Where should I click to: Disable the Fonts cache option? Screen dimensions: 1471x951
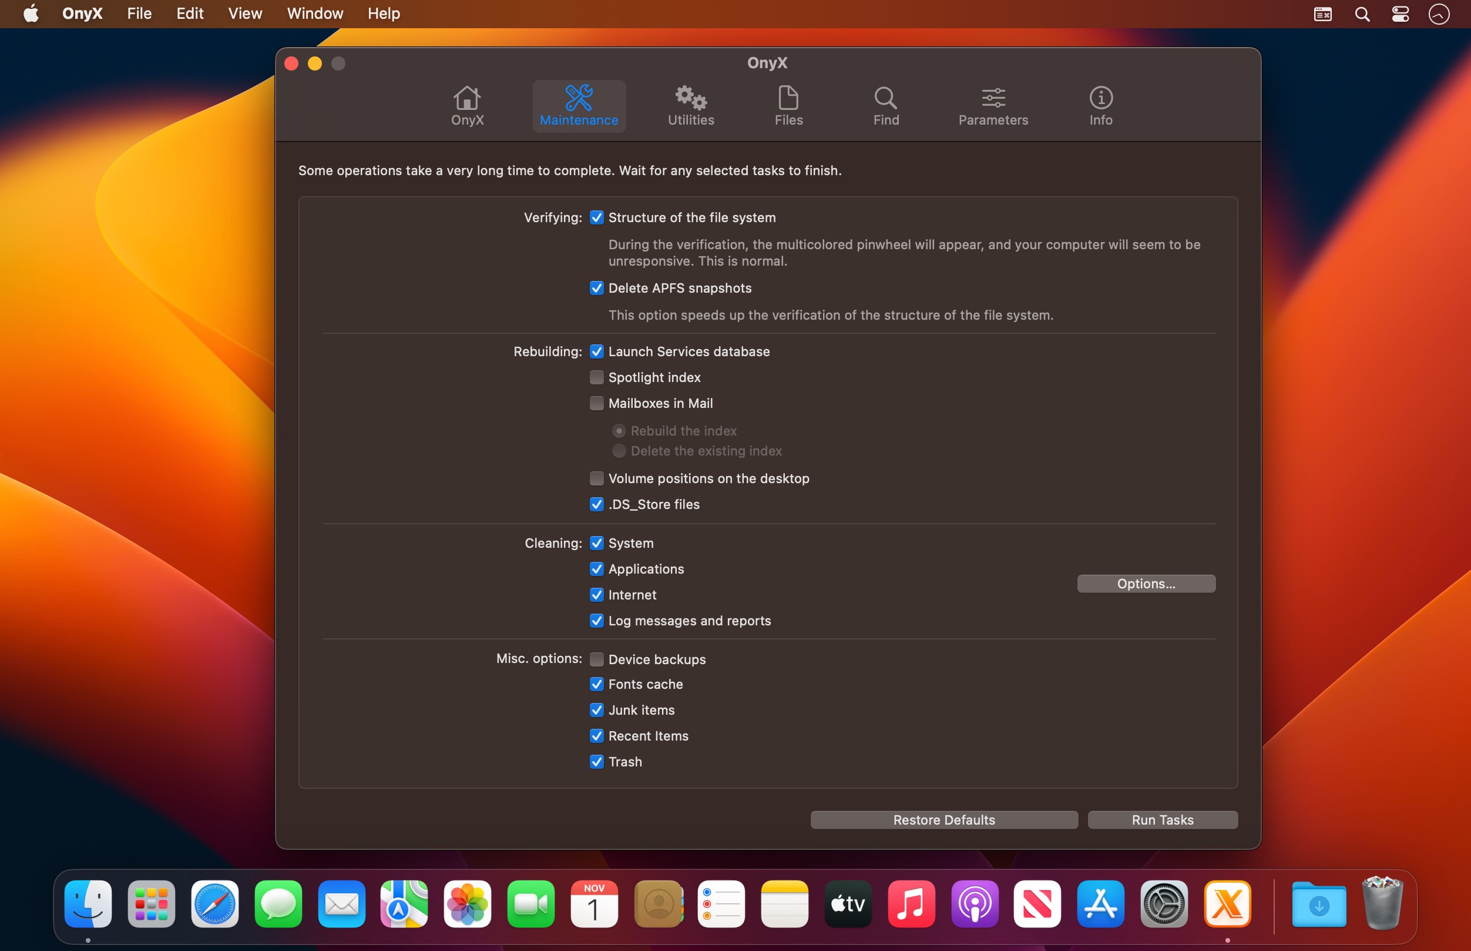597,684
